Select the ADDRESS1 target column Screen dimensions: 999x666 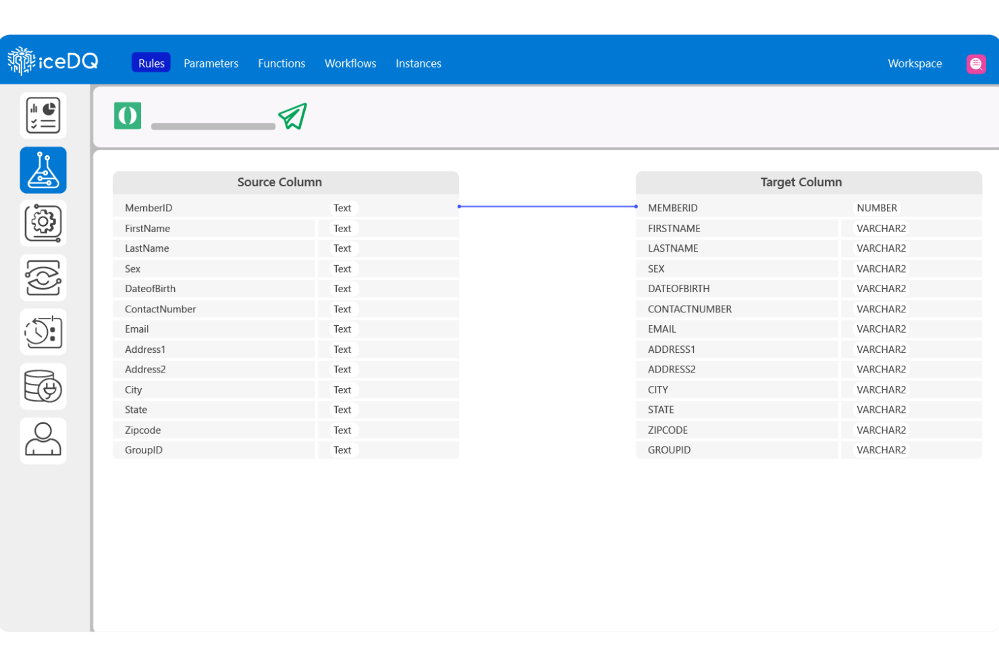tap(737, 350)
